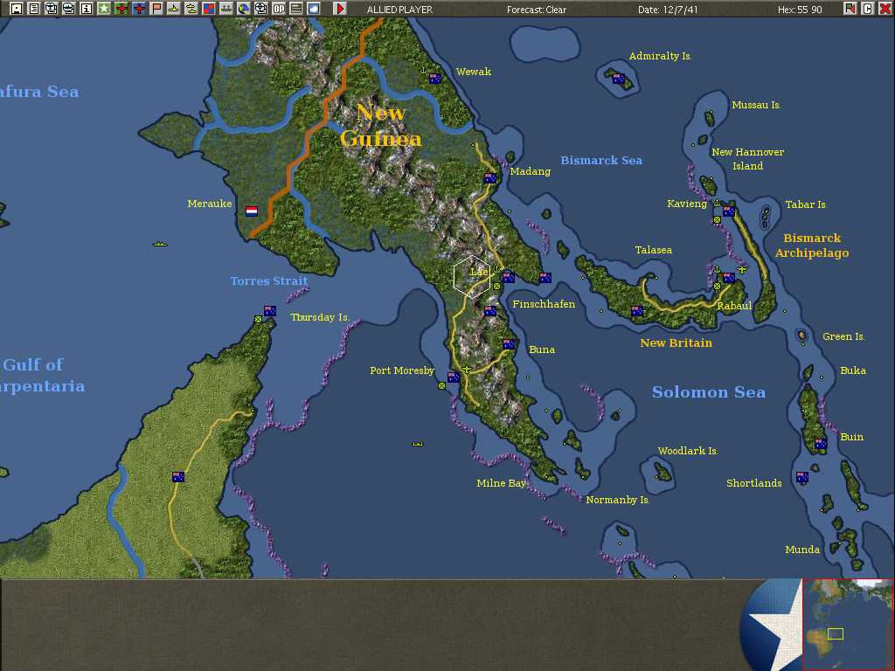Click the 'Buka' map label
This screenshot has height=671, width=895.
pos(853,370)
